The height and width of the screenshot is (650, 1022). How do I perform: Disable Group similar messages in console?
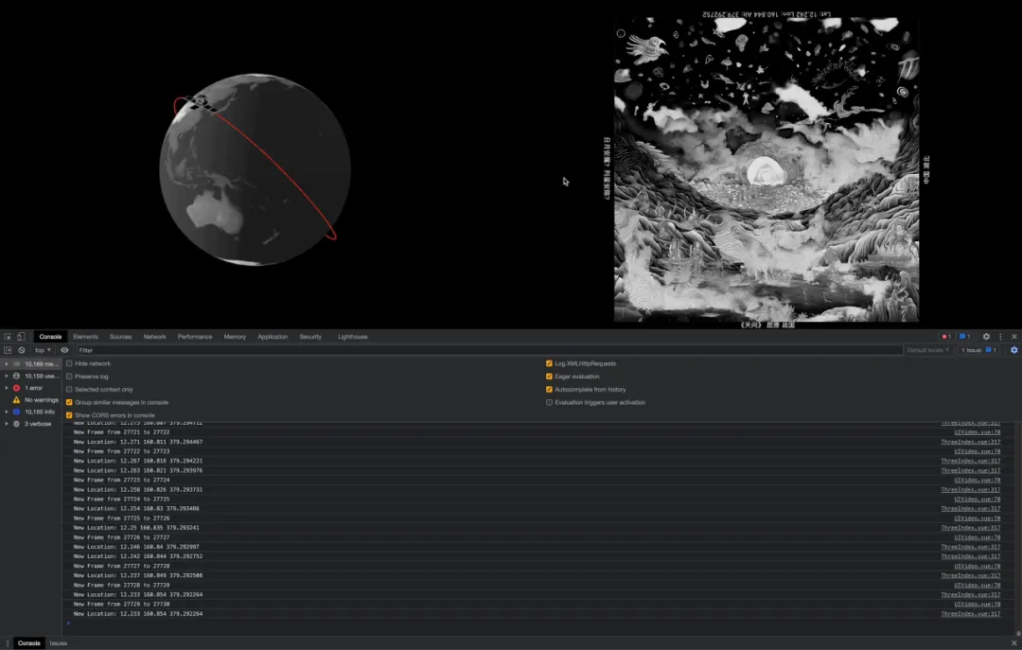pos(69,402)
